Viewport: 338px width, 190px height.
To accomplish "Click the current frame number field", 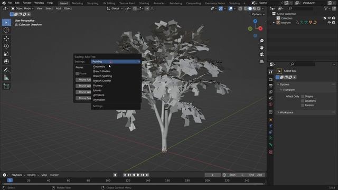I will point(212,175).
